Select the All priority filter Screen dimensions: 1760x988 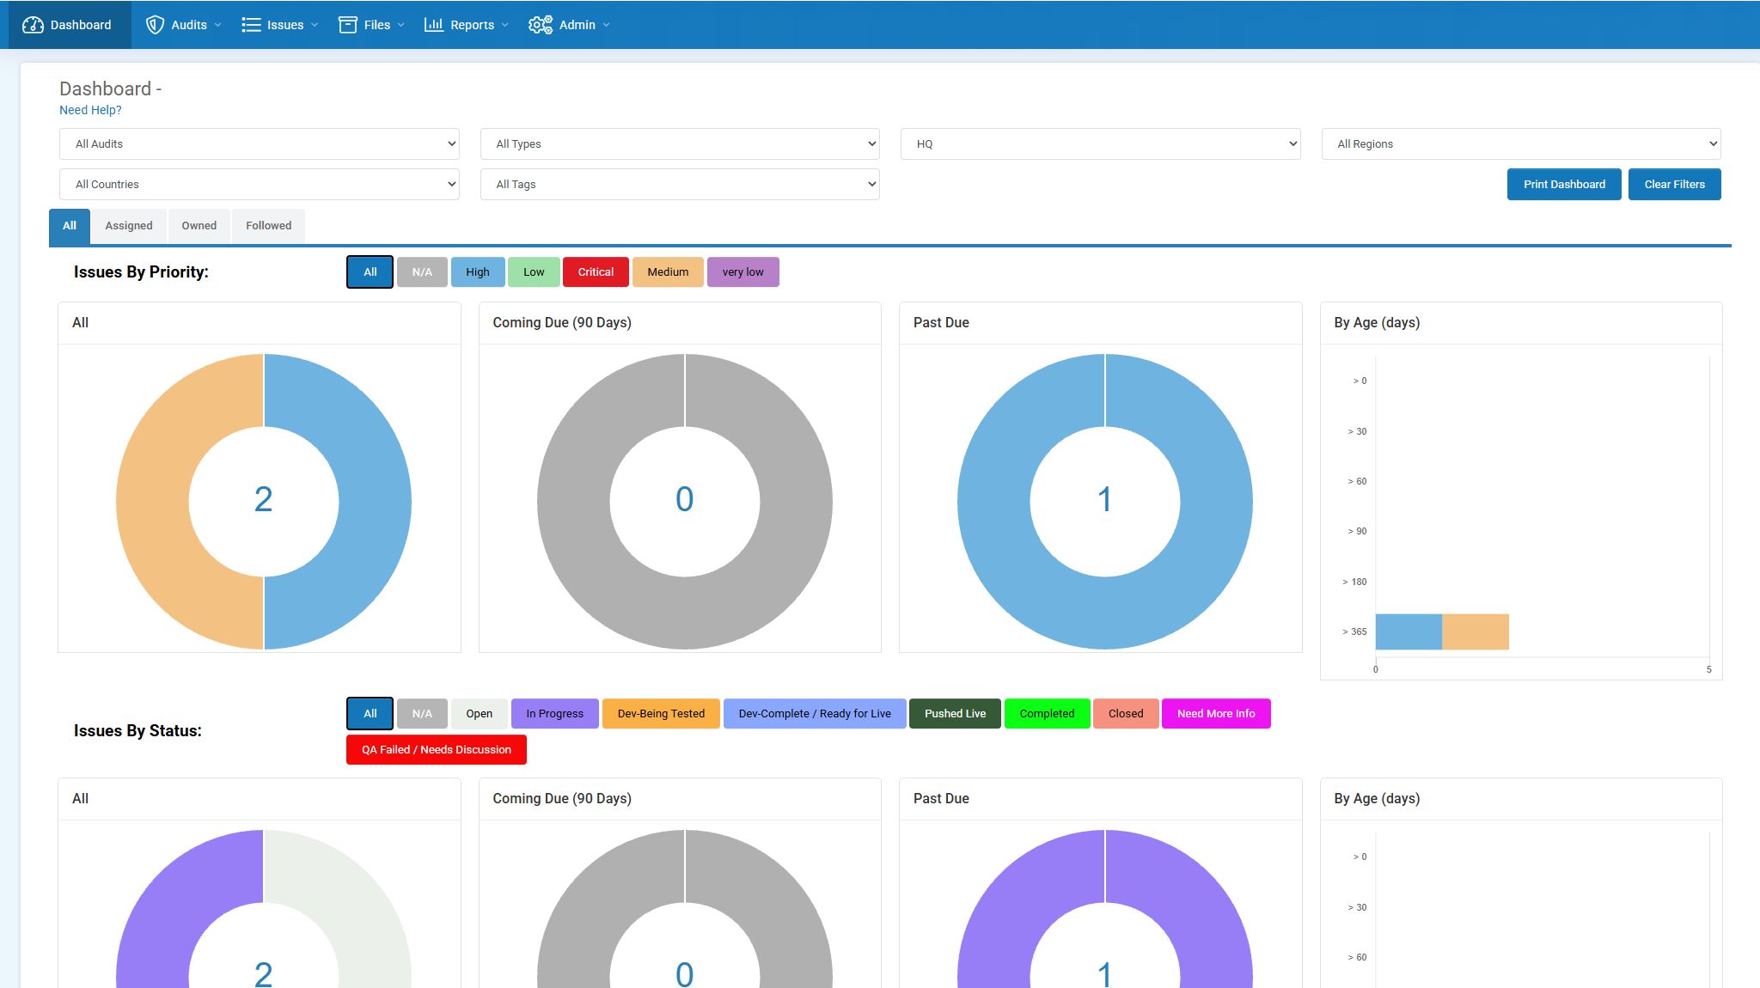(x=370, y=272)
